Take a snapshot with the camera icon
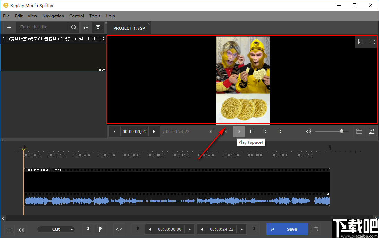The height and width of the screenshot is (238, 379). (x=371, y=131)
